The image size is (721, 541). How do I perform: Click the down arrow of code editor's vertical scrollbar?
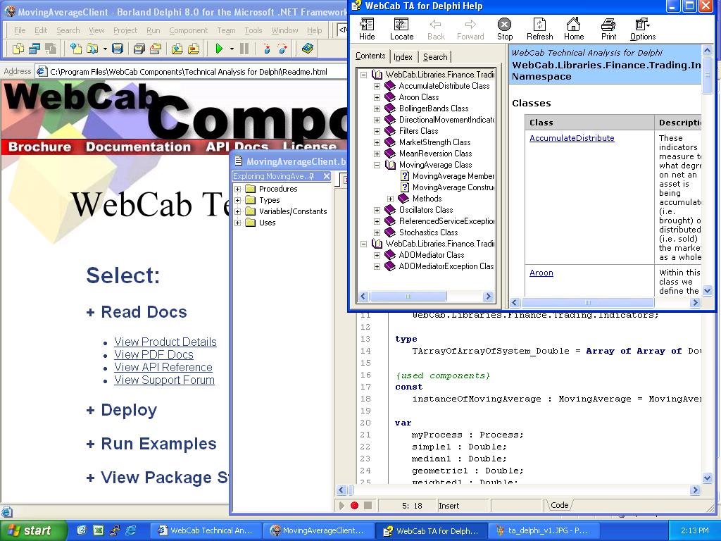click(x=707, y=478)
